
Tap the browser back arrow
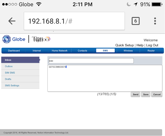(x=12, y=21)
